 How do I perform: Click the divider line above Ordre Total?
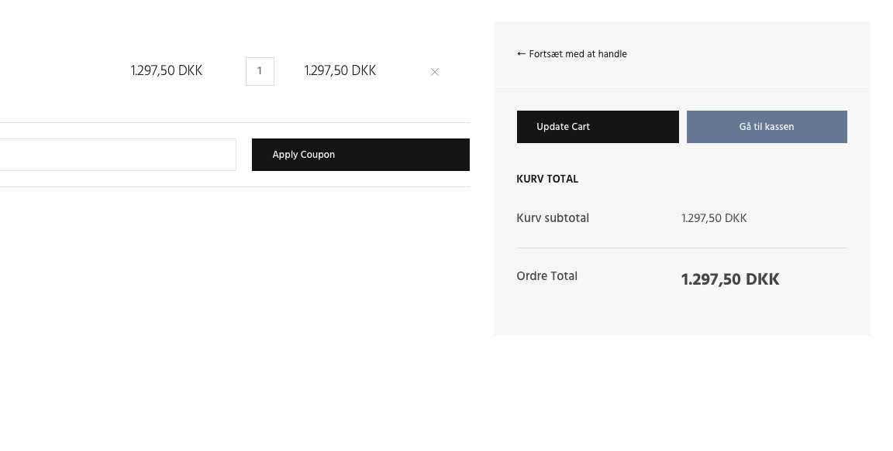click(x=681, y=248)
